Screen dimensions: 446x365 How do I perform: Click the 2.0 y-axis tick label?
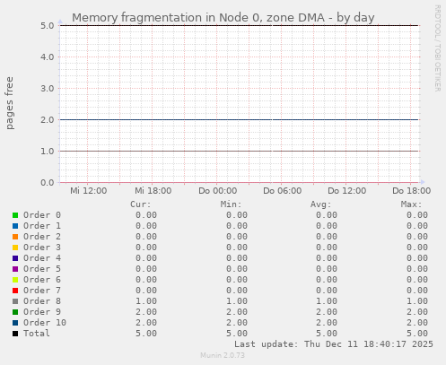48,119
